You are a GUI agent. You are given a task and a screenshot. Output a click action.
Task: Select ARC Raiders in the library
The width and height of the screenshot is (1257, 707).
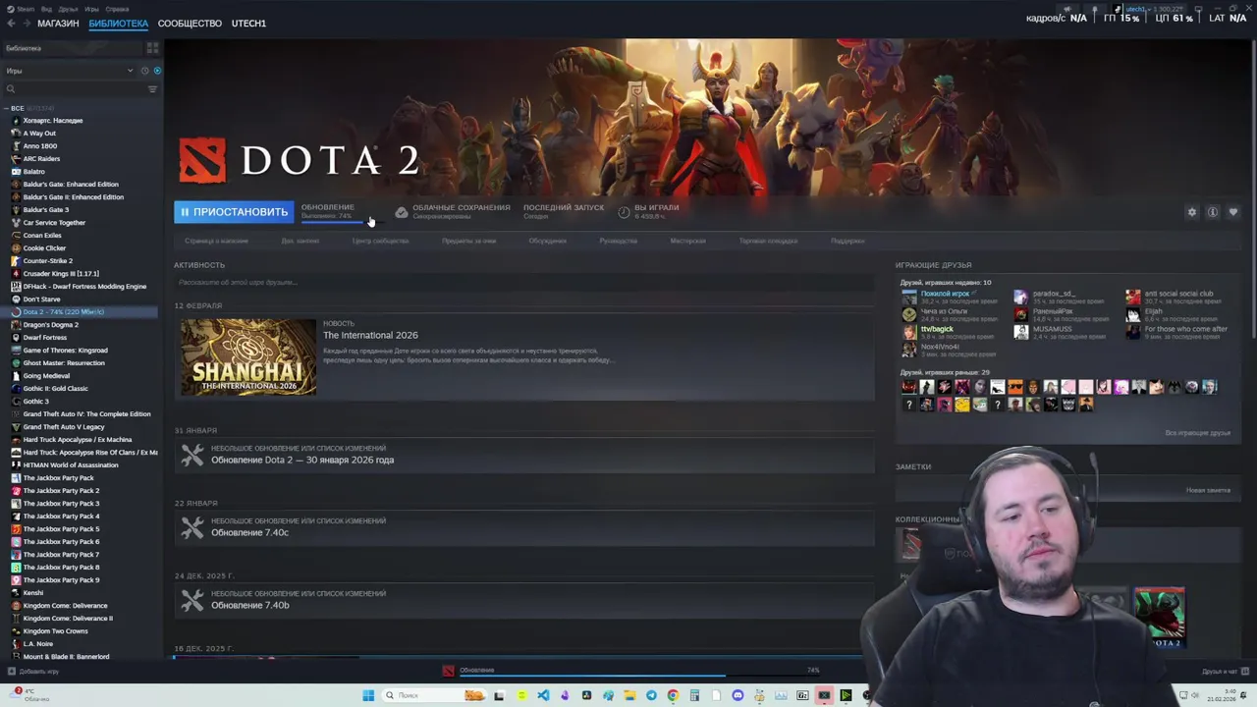point(41,159)
